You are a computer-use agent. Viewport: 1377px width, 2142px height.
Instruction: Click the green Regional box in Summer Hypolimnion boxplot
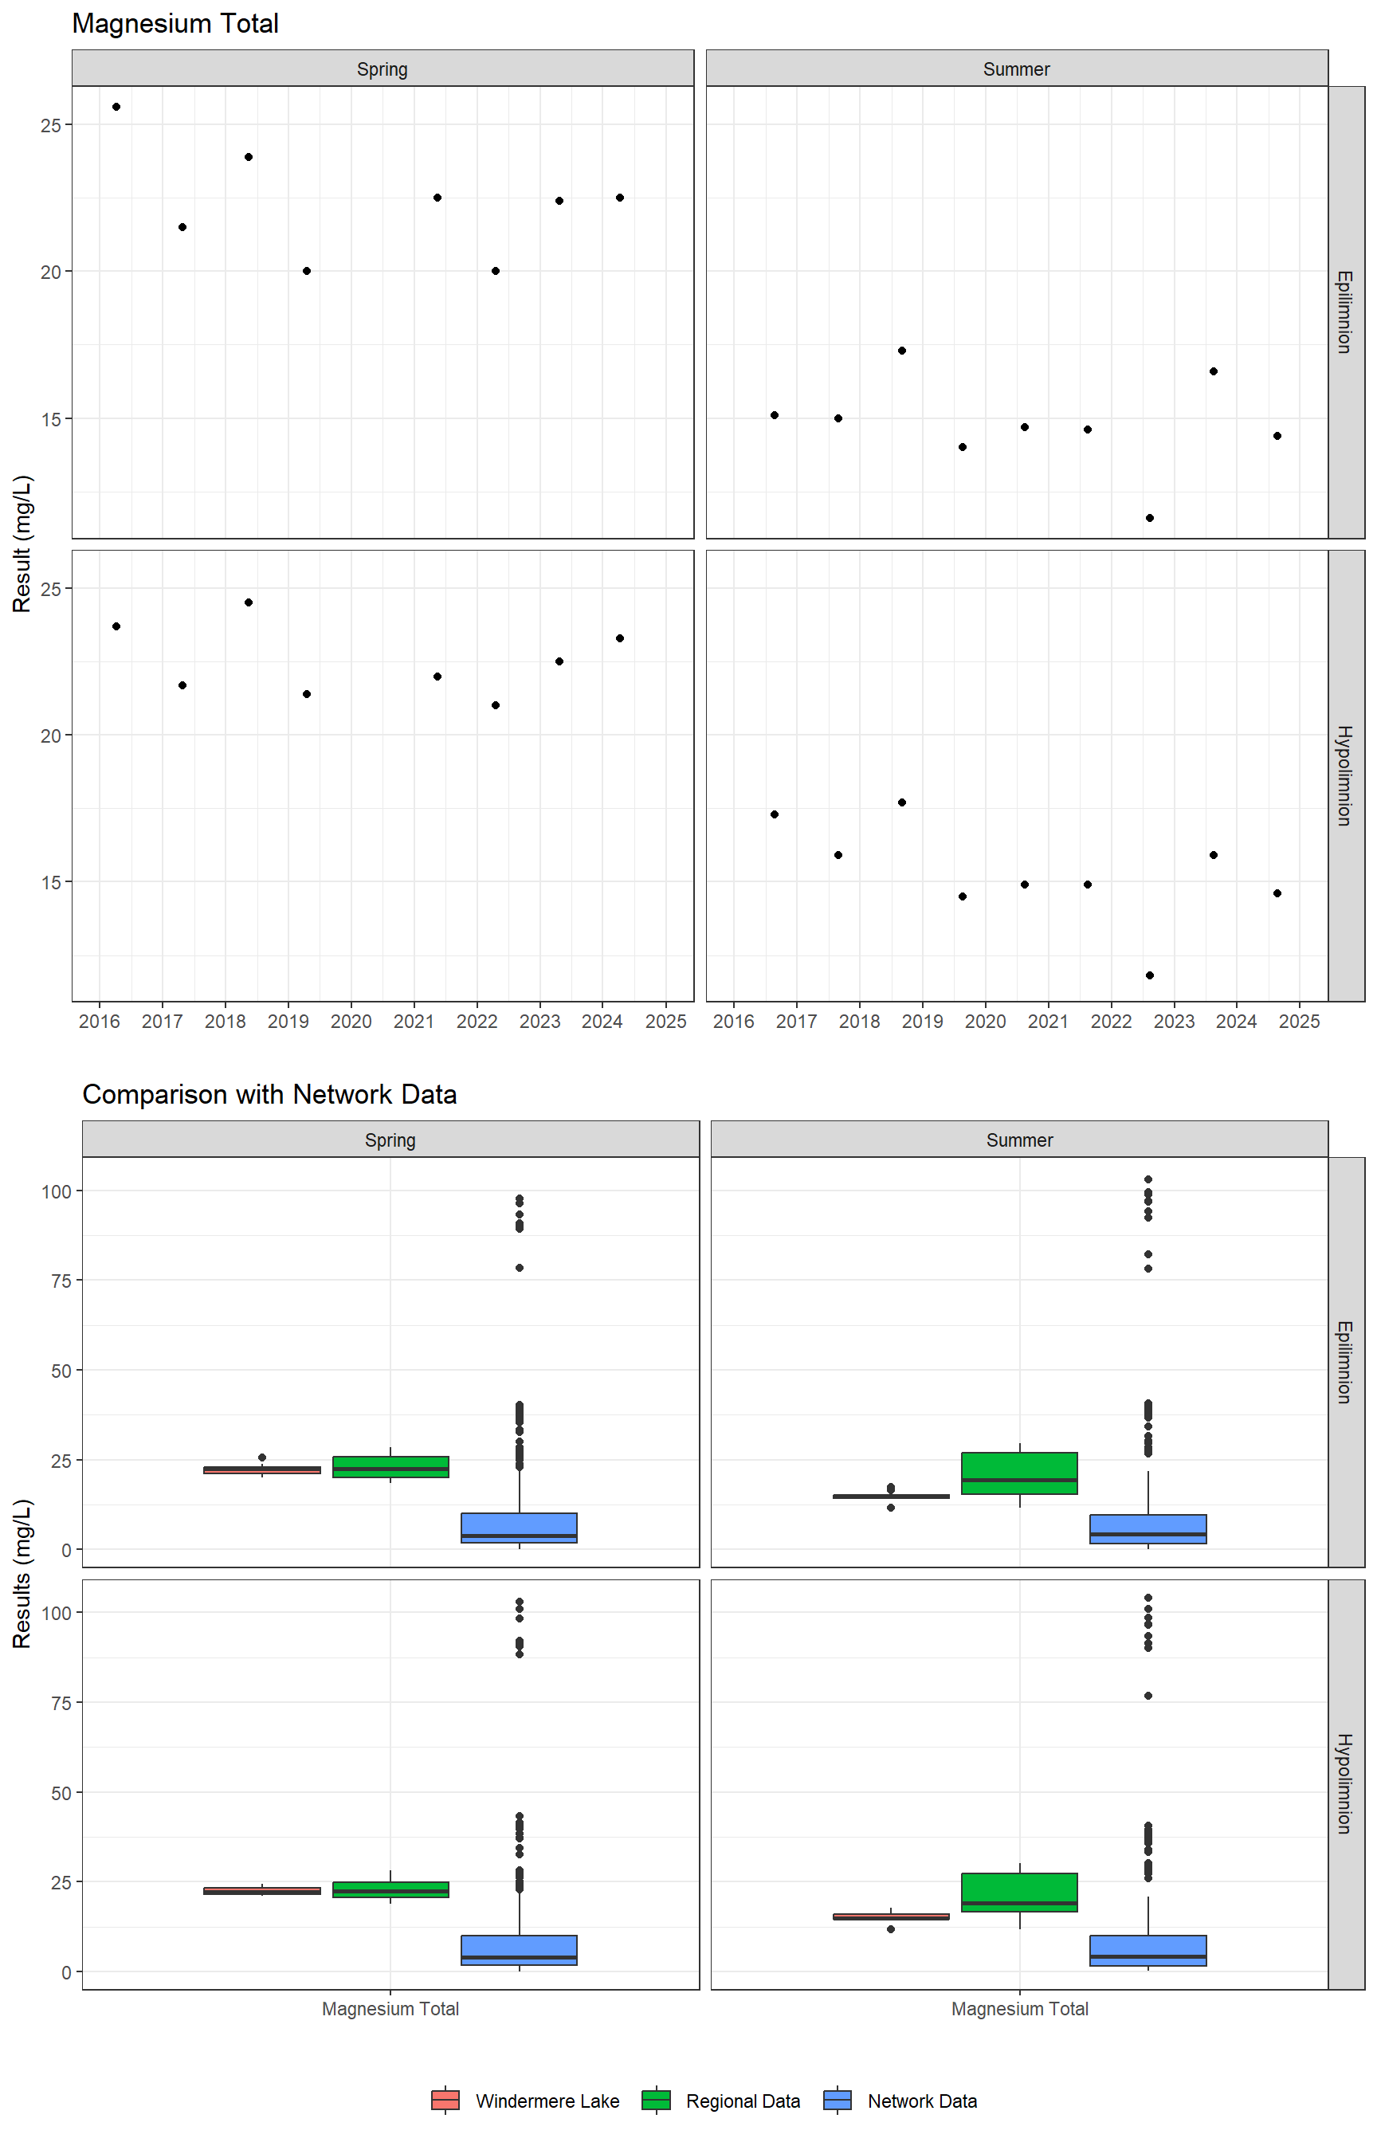(x=1019, y=1893)
